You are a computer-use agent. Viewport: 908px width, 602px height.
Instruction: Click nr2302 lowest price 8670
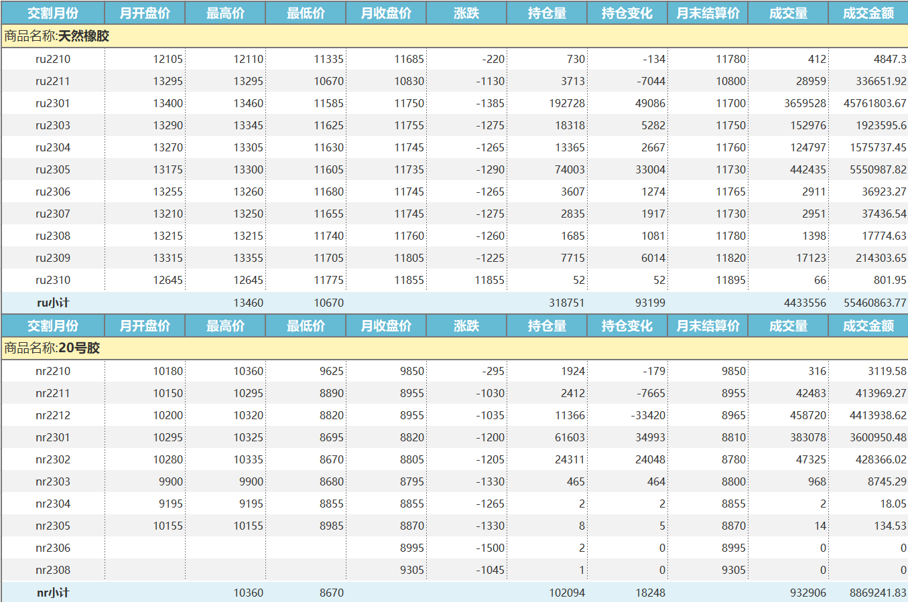tap(332, 459)
